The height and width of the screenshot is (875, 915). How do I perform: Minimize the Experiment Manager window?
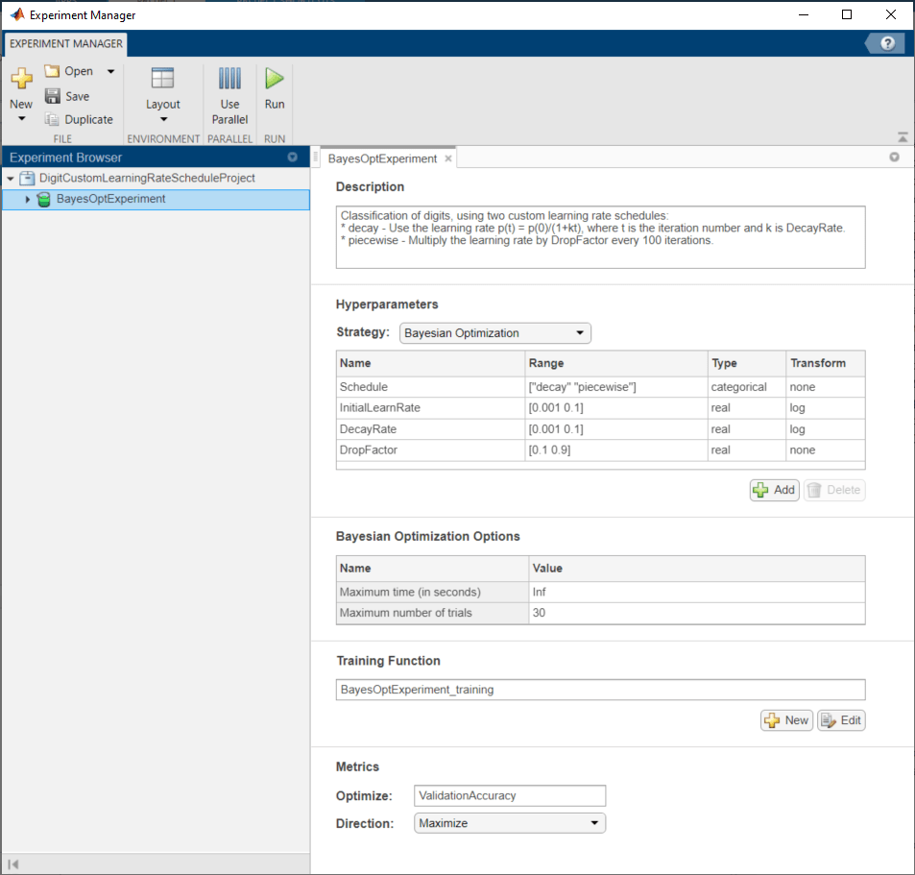804,14
